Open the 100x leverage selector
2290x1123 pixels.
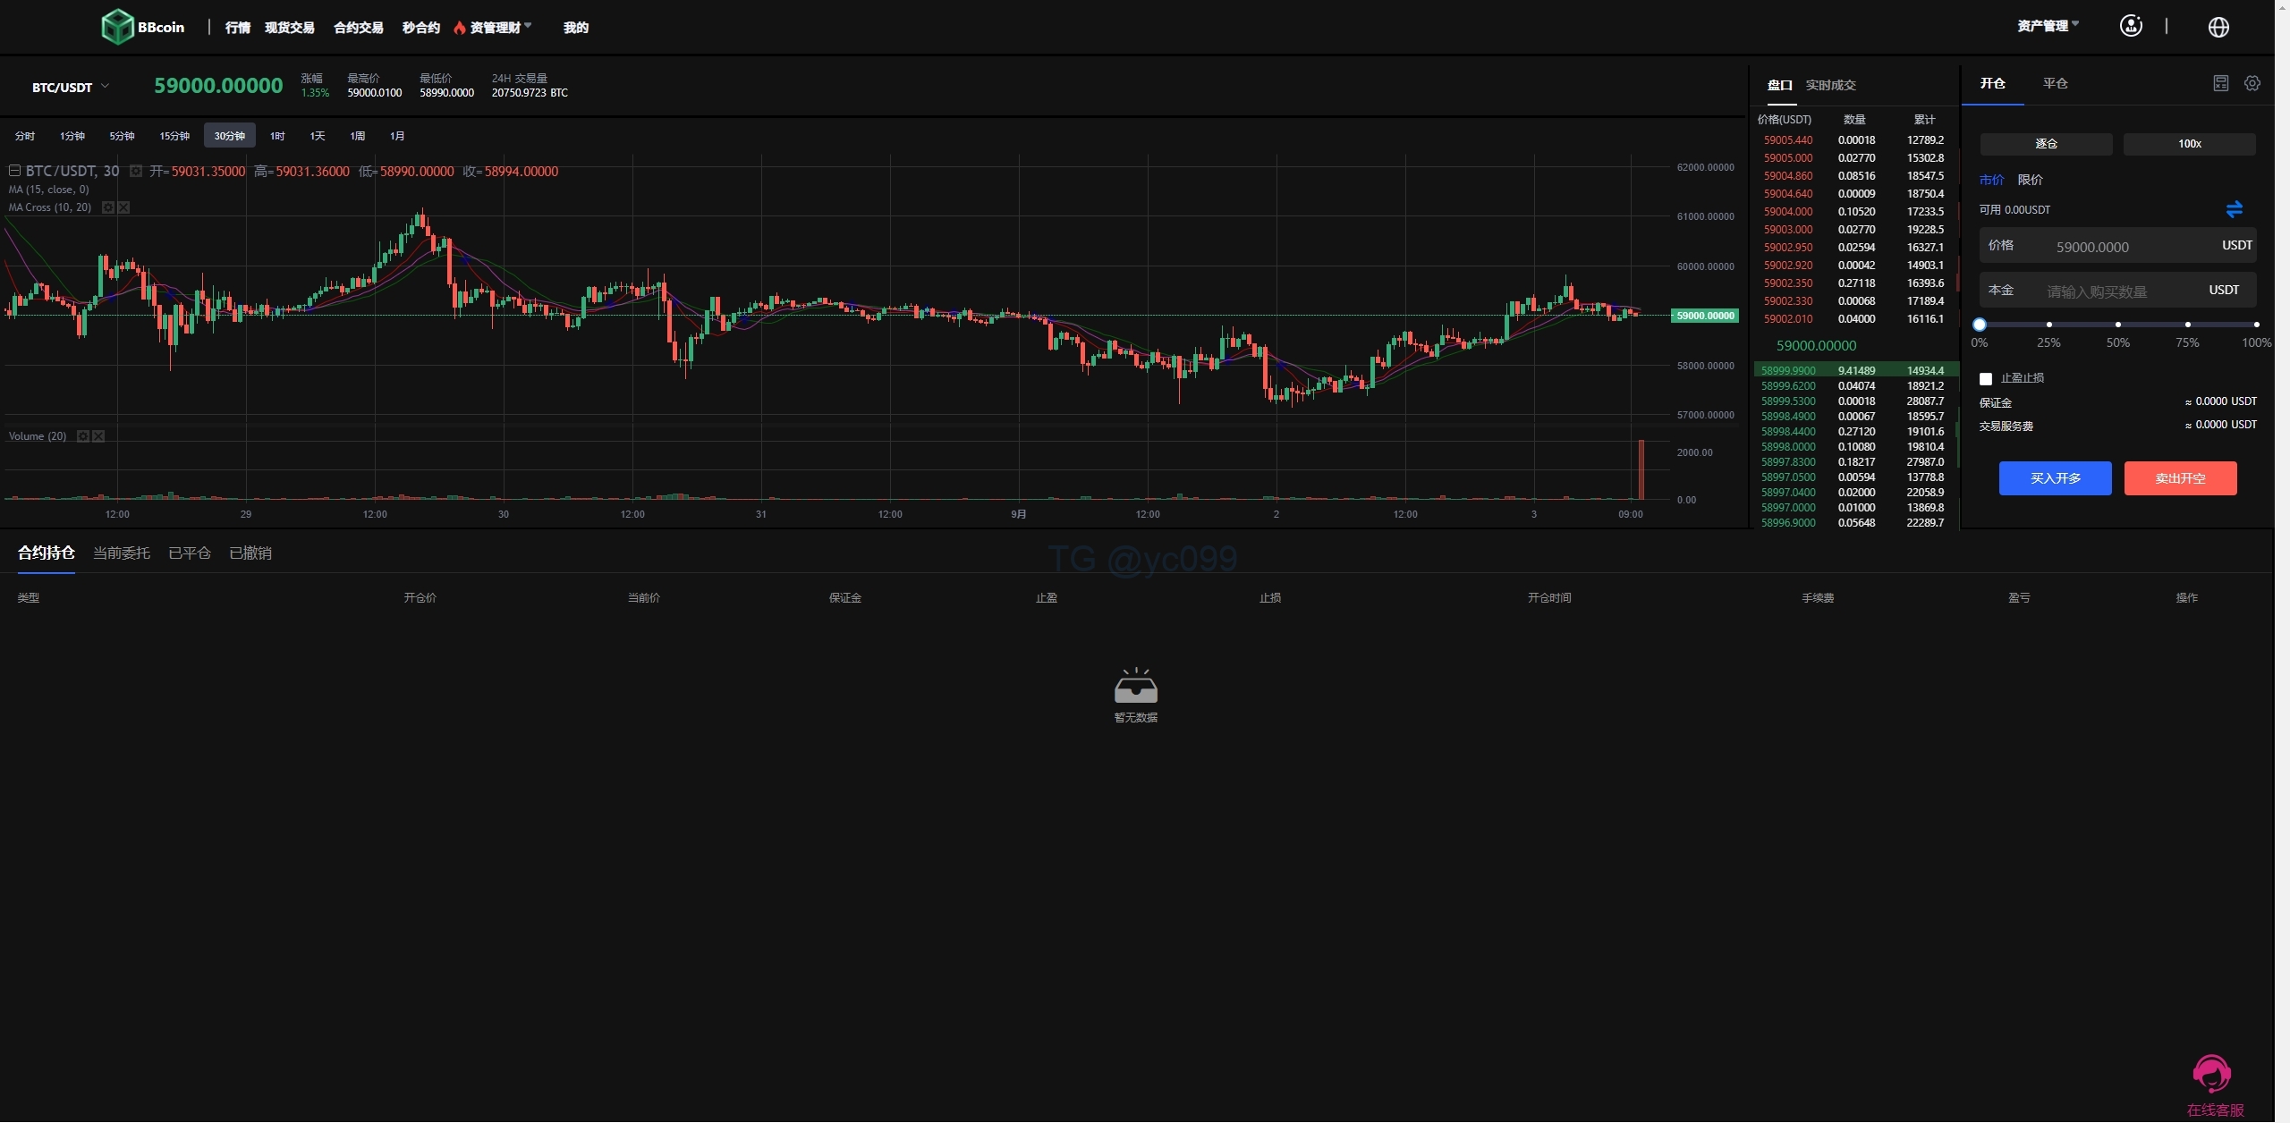[2189, 144]
